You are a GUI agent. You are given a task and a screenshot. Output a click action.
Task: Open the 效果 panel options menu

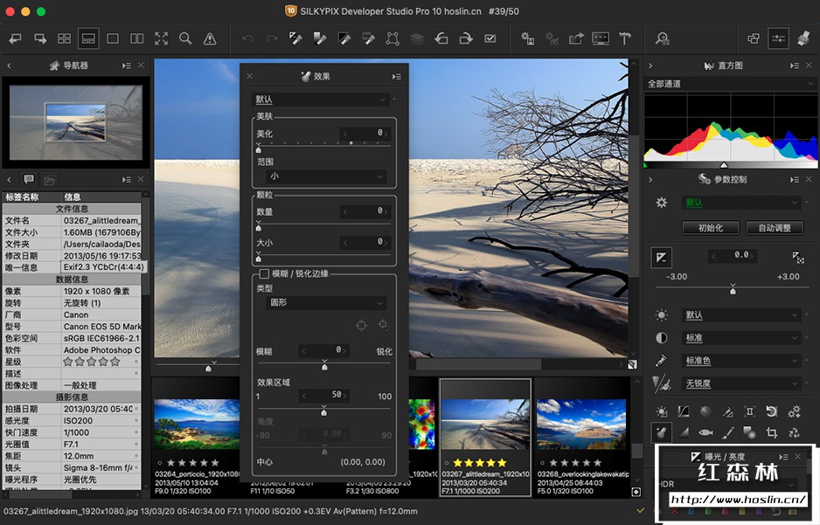coord(397,77)
